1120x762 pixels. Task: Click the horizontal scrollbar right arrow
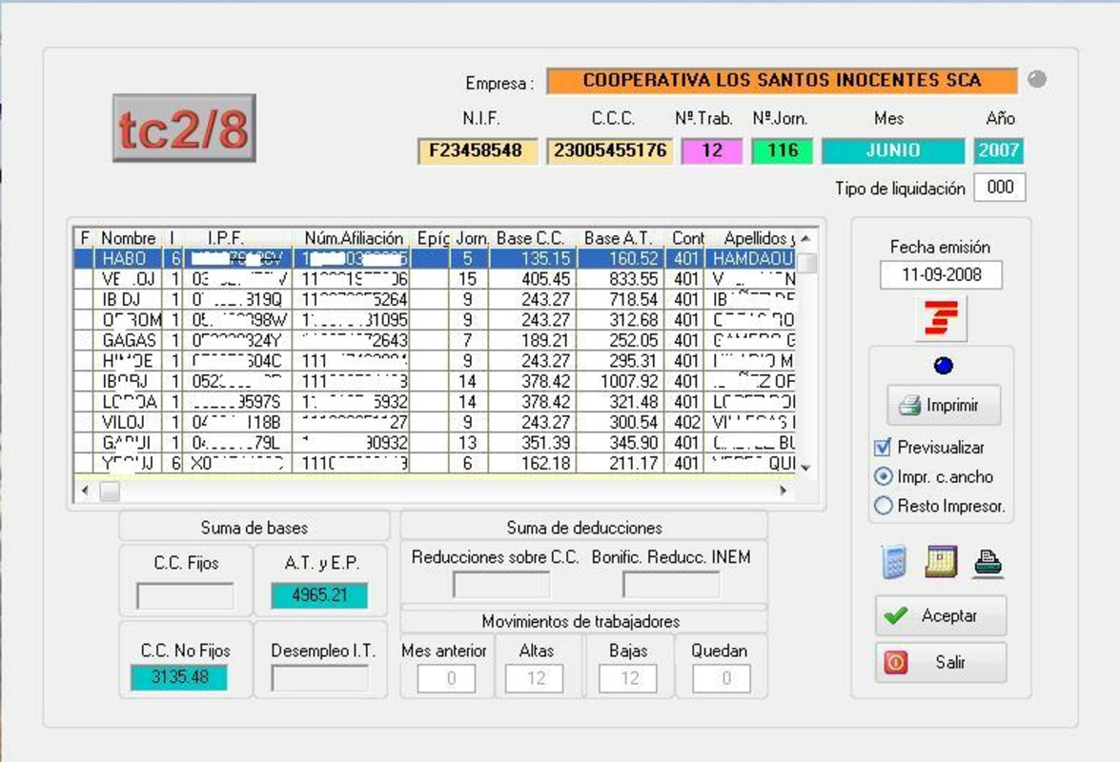(784, 491)
